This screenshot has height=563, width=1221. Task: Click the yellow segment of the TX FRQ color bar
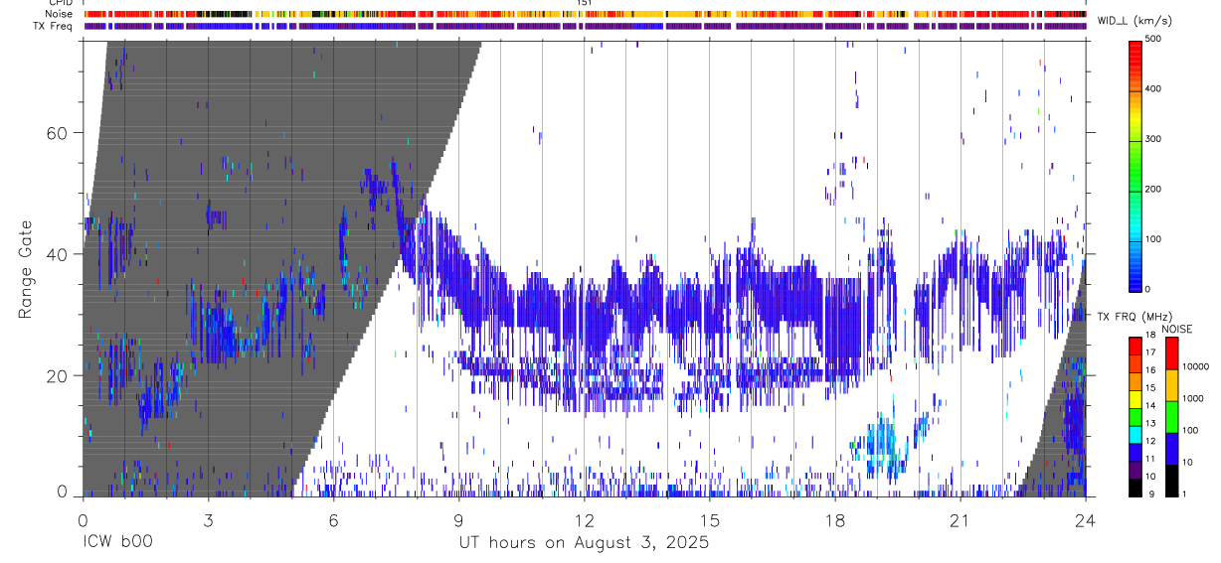pos(1134,399)
